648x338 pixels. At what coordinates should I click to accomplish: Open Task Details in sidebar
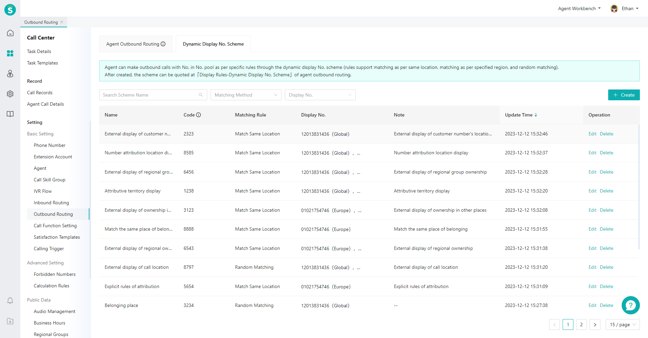point(39,51)
